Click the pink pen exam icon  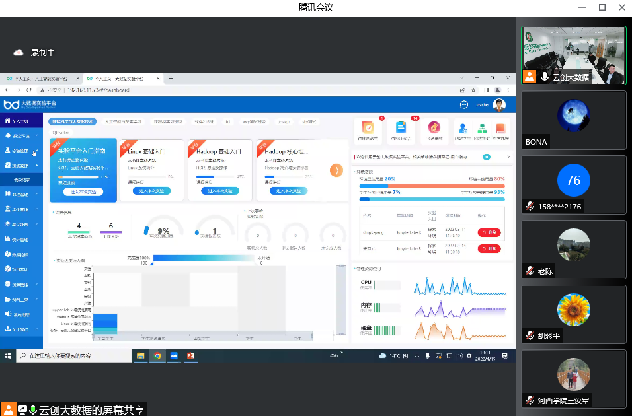coord(434,128)
